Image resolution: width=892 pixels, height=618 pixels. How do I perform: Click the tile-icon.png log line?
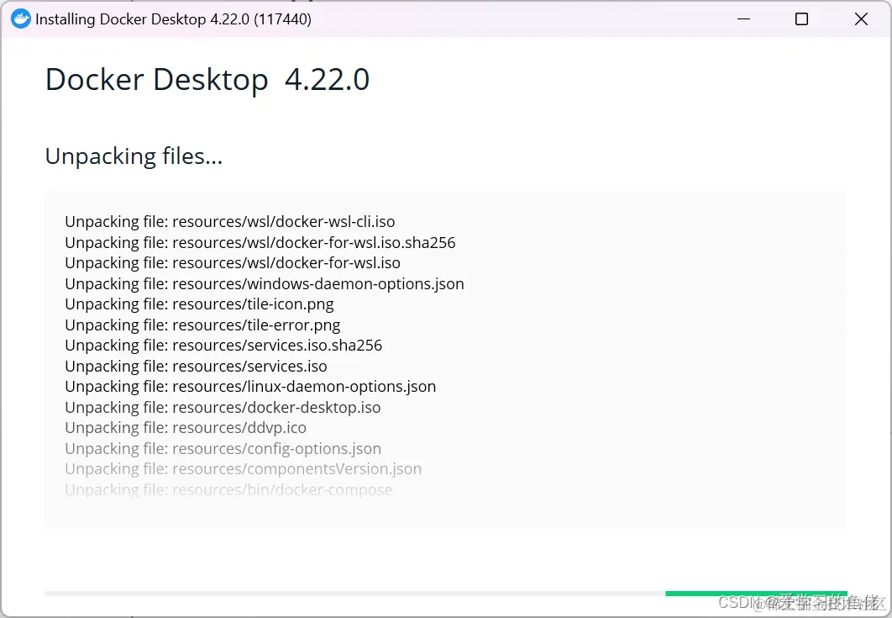pyautogui.click(x=199, y=304)
